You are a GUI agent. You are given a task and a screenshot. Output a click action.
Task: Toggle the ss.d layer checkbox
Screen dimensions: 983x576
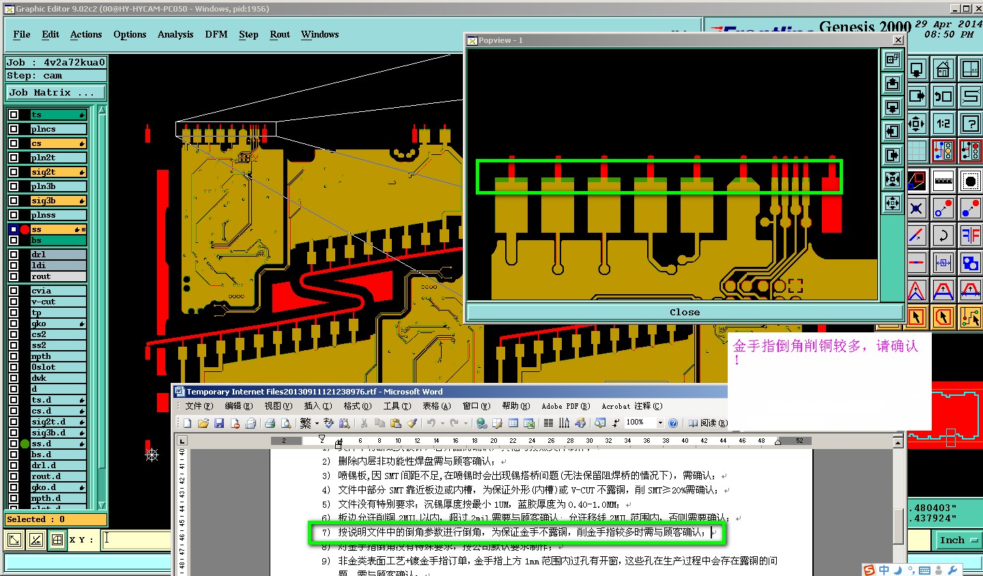(14, 444)
